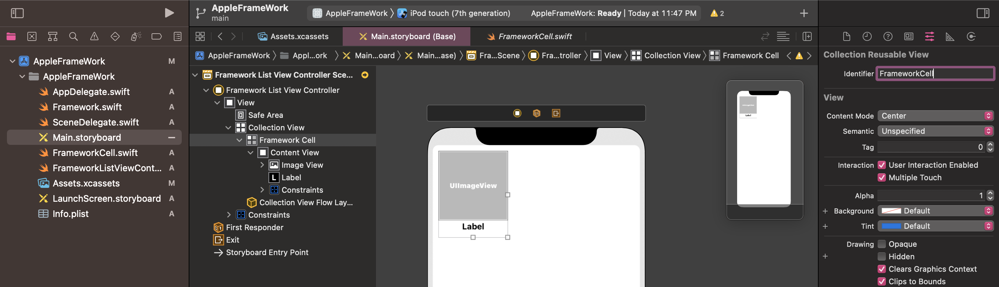Enable the Hidden checkbox
Viewport: 999px width, 287px height.
(x=881, y=256)
